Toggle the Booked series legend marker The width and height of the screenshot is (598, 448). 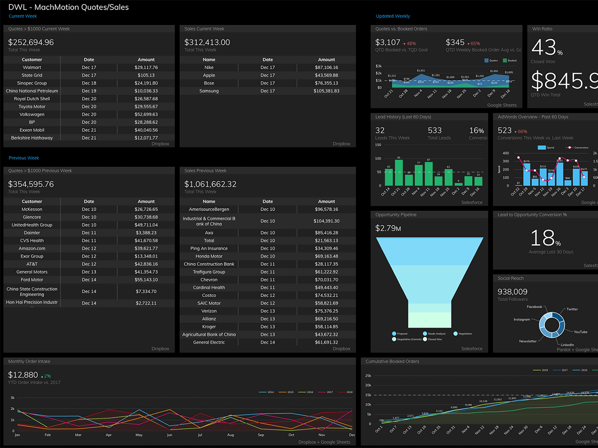(505, 60)
